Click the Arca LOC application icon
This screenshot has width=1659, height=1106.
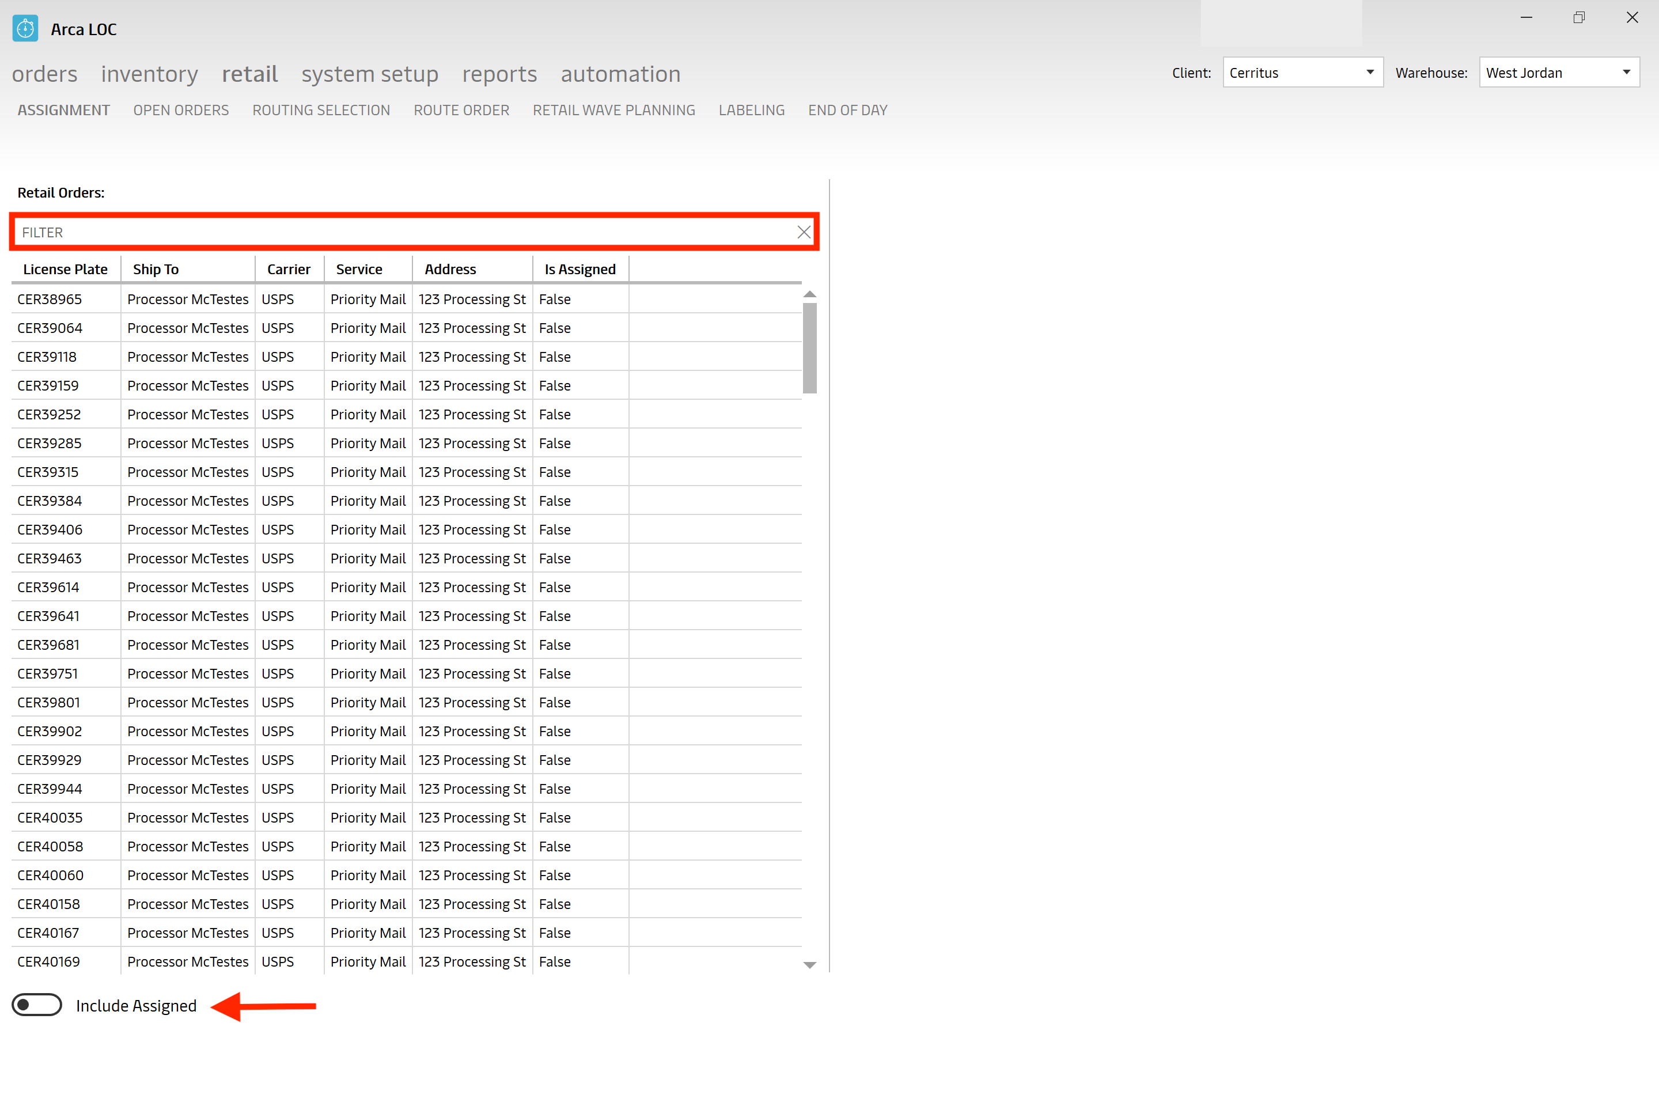(25, 22)
